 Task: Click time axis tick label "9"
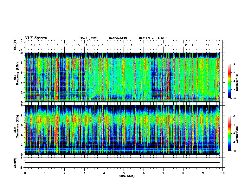click(203, 173)
